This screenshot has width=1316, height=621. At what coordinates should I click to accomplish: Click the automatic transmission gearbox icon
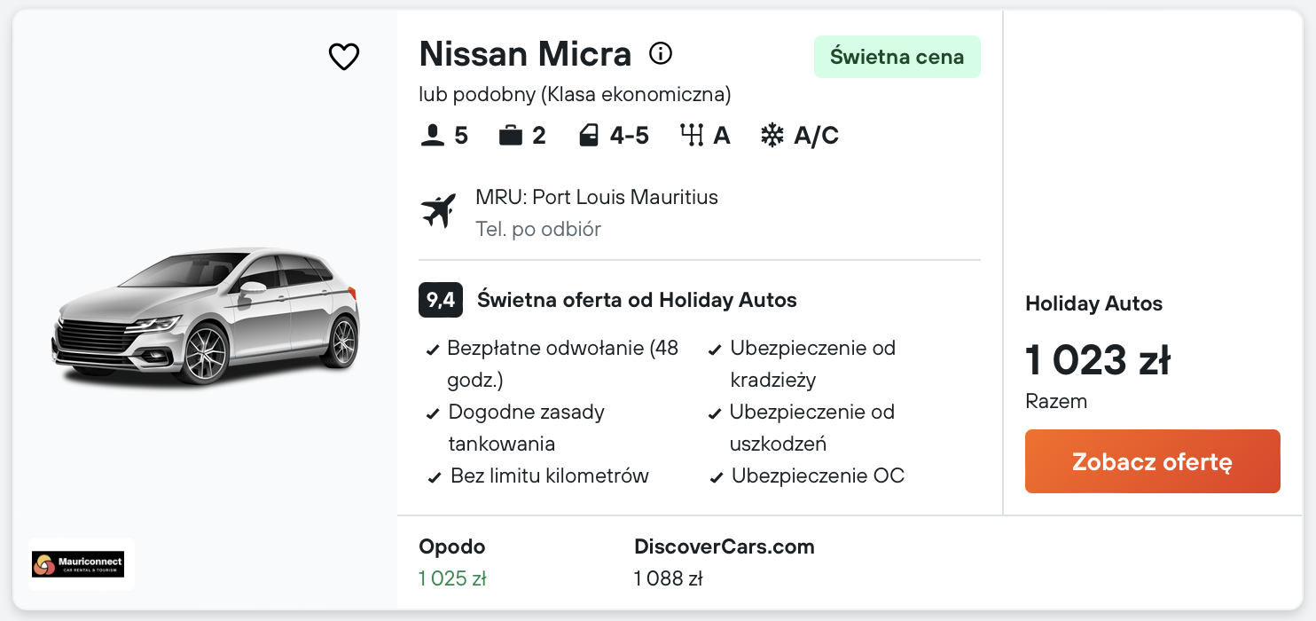click(691, 136)
